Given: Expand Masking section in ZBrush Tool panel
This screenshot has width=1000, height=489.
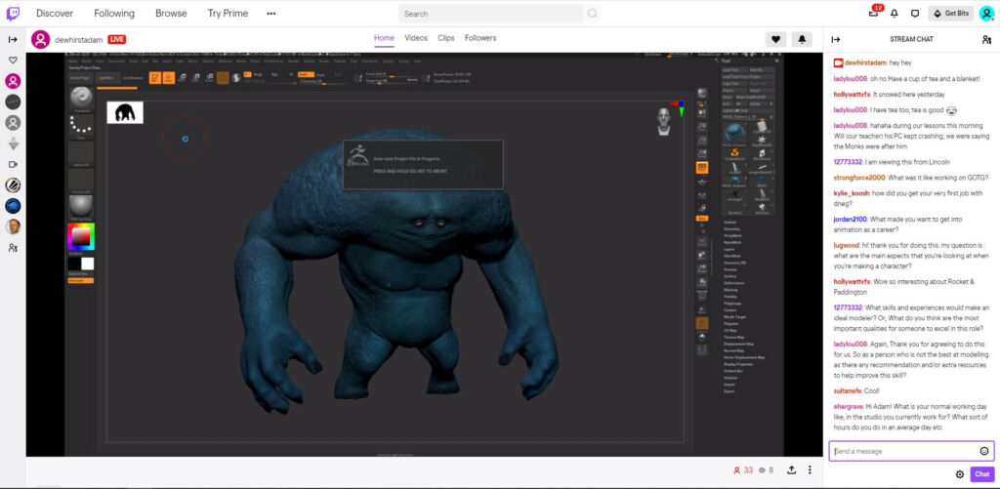Looking at the screenshot, I should (729, 290).
